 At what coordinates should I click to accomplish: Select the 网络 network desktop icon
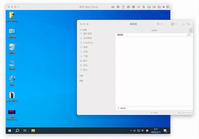pyautogui.click(x=12, y=81)
